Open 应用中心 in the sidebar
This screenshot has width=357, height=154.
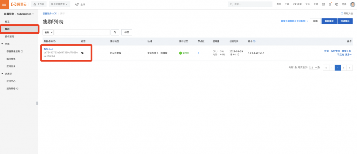[x=11, y=81]
